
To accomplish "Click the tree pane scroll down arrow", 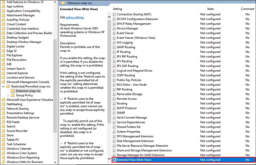I will pyautogui.click(x=55, y=162).
